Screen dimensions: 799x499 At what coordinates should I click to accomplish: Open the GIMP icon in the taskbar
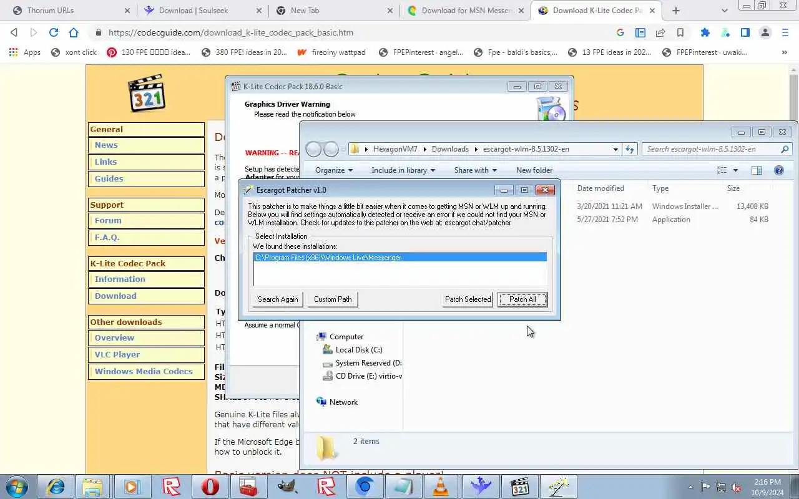tap(287, 487)
